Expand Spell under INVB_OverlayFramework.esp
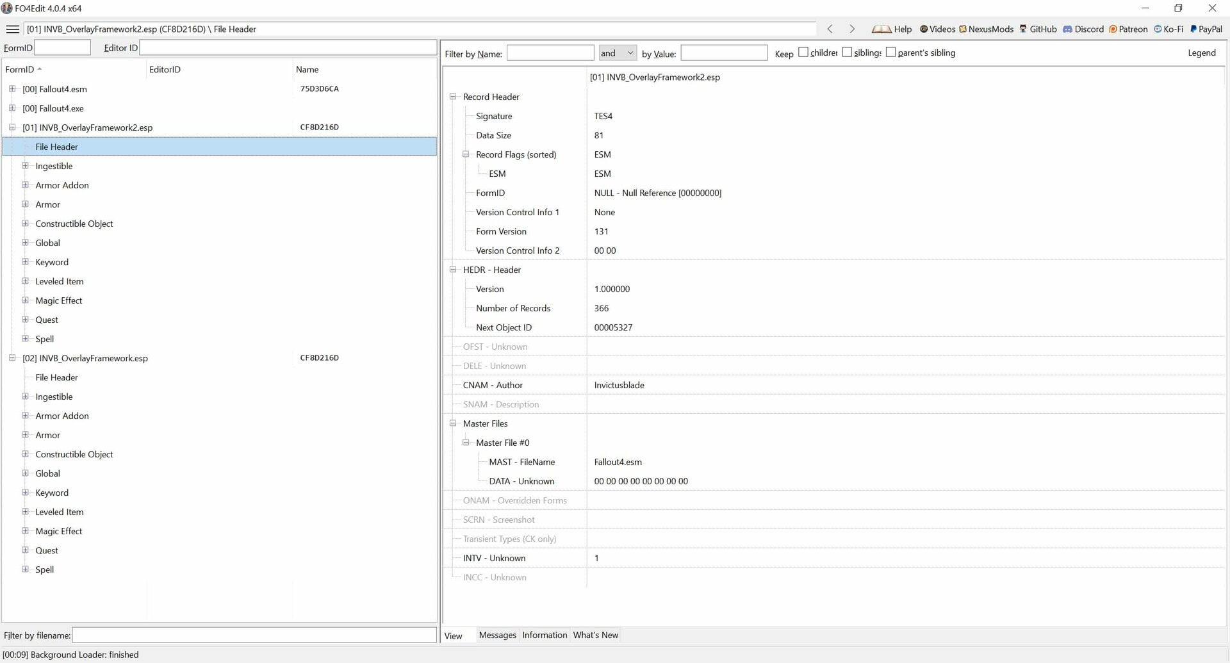Screen dimensions: 1230x663 pos(25,569)
